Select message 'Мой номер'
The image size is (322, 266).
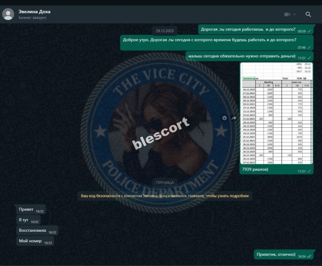point(35,241)
